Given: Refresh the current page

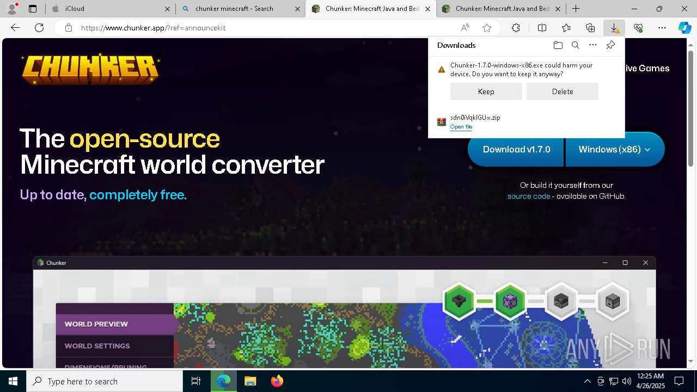Looking at the screenshot, I should pos(39,28).
